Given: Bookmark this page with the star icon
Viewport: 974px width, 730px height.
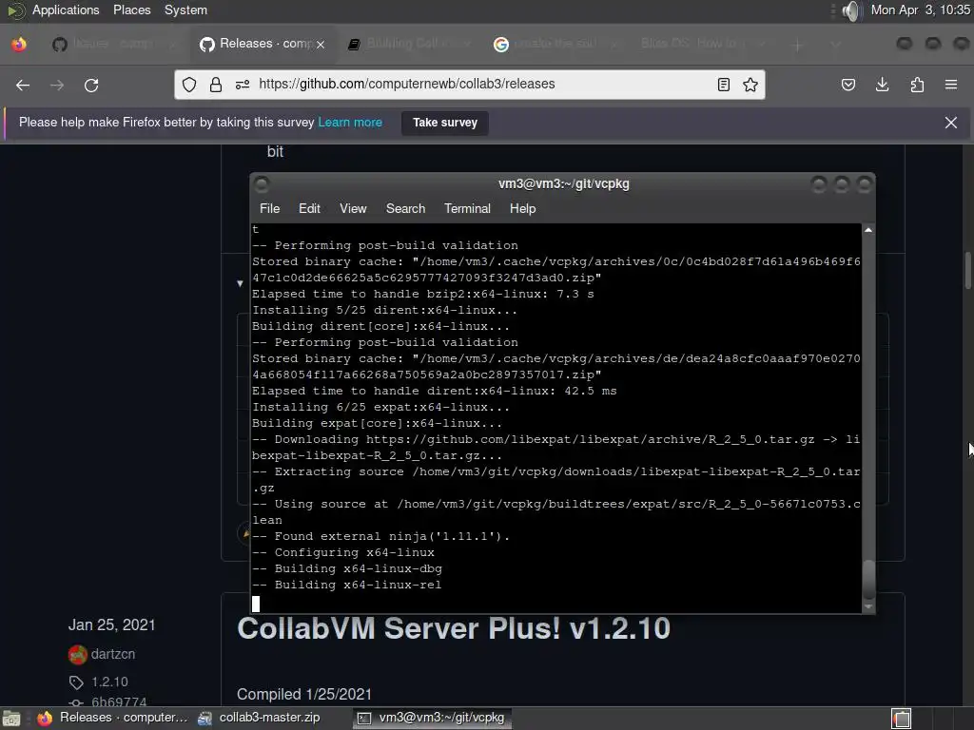Looking at the screenshot, I should [750, 85].
